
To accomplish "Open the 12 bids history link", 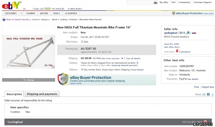I will (84, 42).
